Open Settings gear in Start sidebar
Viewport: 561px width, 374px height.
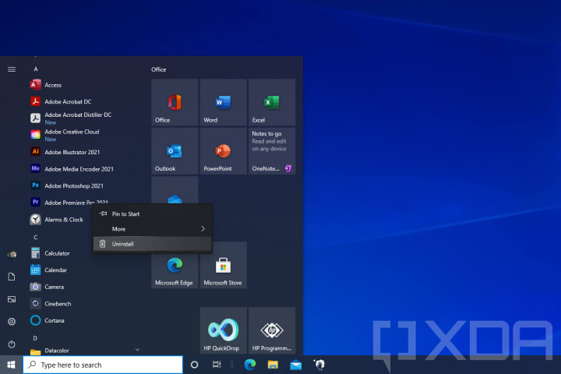tap(12, 321)
